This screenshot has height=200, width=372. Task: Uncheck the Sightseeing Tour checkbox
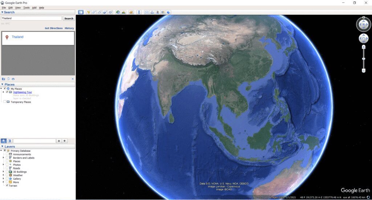click(7, 92)
